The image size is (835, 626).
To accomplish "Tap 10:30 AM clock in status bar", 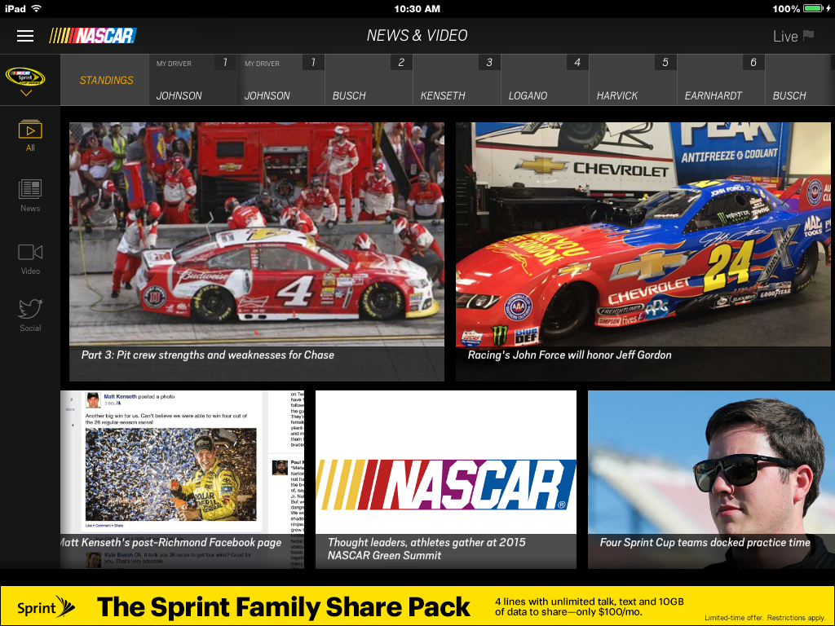I will 417,8.
